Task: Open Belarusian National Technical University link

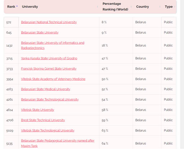Action: (x=49, y=22)
